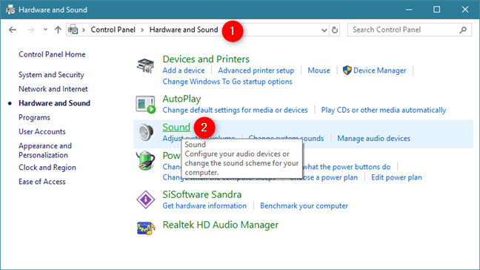Image resolution: width=480 pixels, height=270 pixels.
Task: Open Appearance and Personalization
Action: pos(45,151)
